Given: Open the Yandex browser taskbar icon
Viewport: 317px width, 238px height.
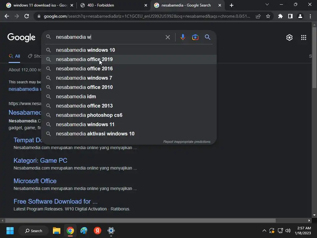Looking at the screenshot, I should click(x=98, y=231).
